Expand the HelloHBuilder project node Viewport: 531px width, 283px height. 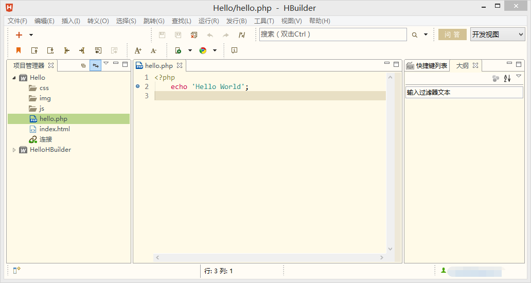tap(14, 150)
